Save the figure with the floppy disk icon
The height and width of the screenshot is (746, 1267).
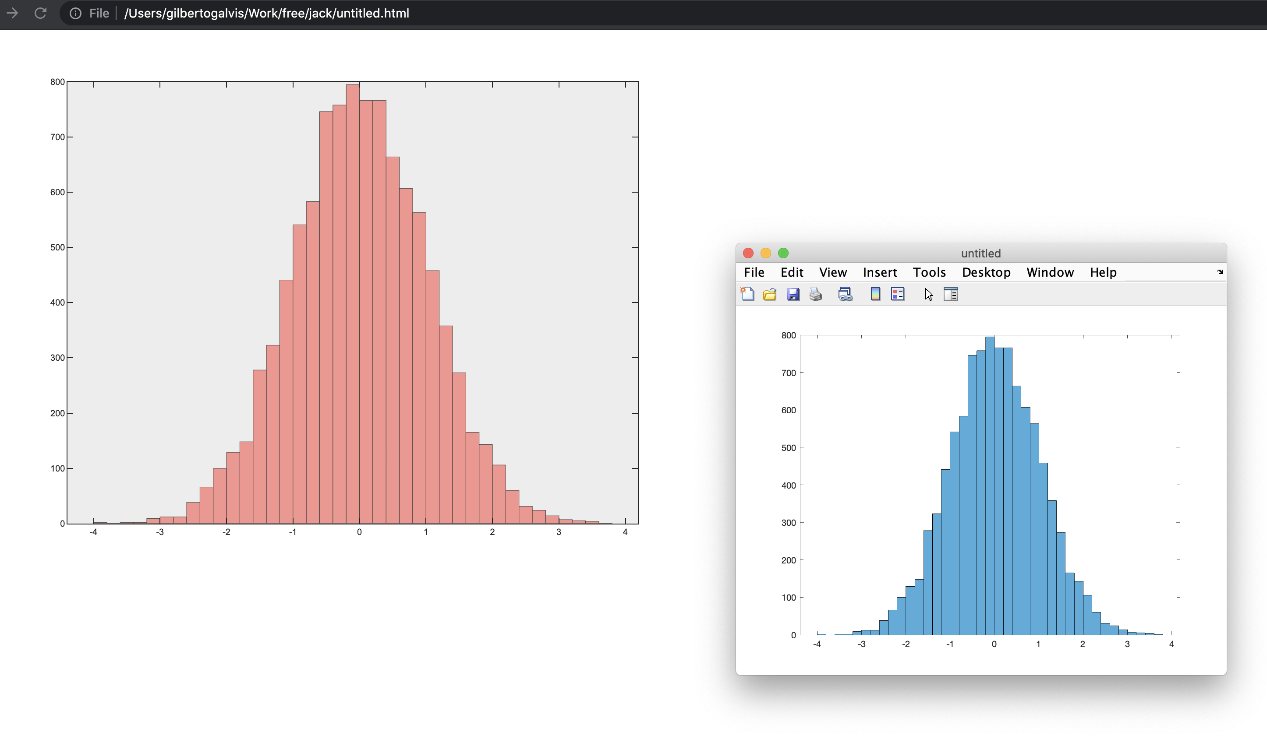click(x=793, y=294)
